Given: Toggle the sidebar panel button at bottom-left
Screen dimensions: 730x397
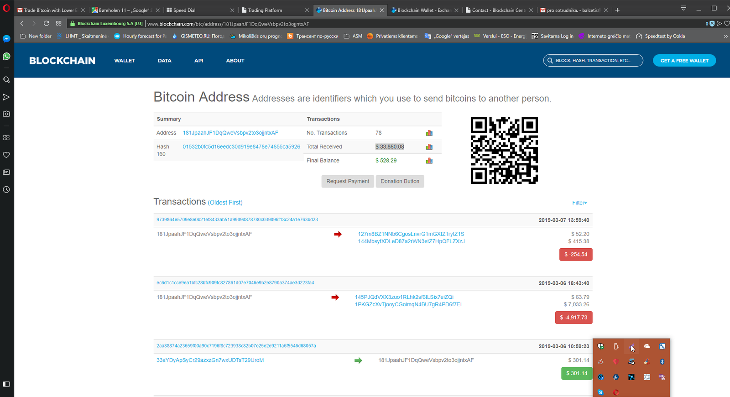Looking at the screenshot, I should 6,384.
